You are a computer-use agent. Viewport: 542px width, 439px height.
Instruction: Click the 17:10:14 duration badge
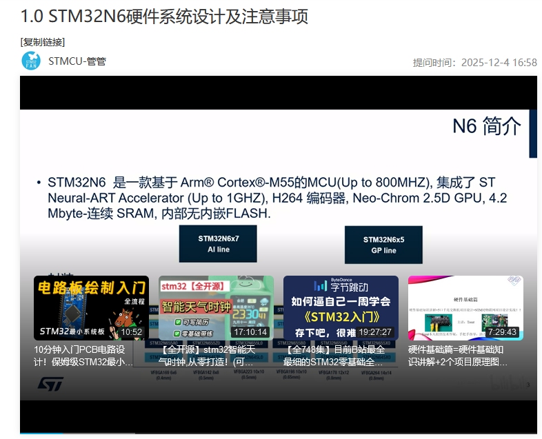click(x=250, y=332)
